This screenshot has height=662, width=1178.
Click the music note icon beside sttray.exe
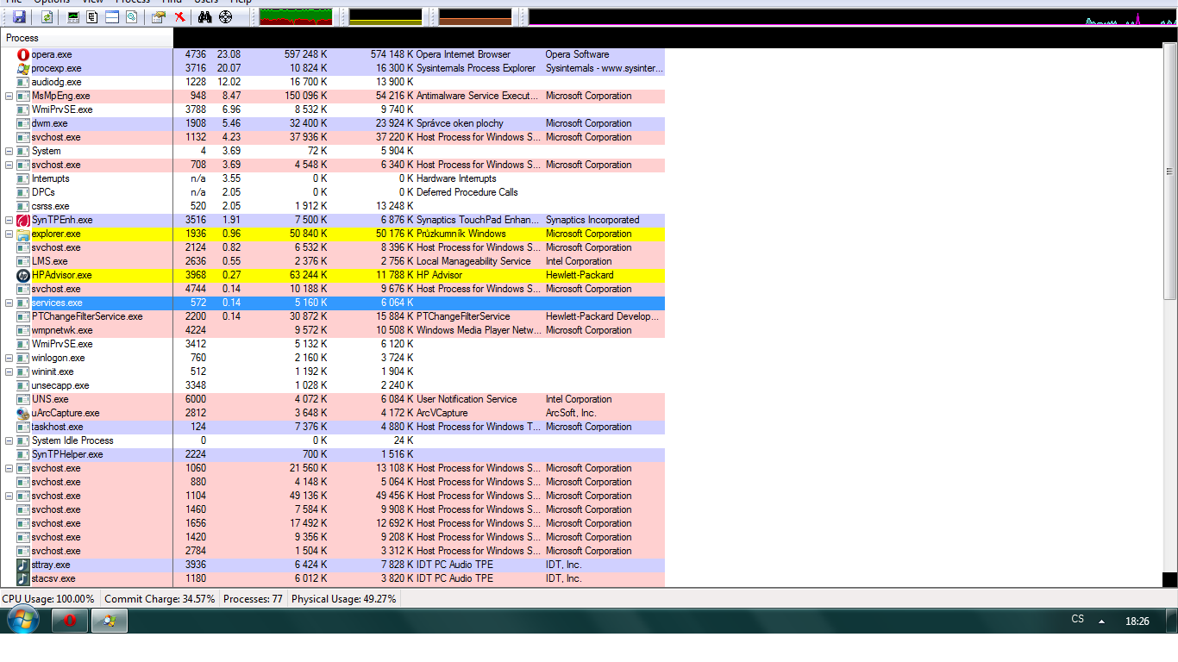(x=23, y=565)
